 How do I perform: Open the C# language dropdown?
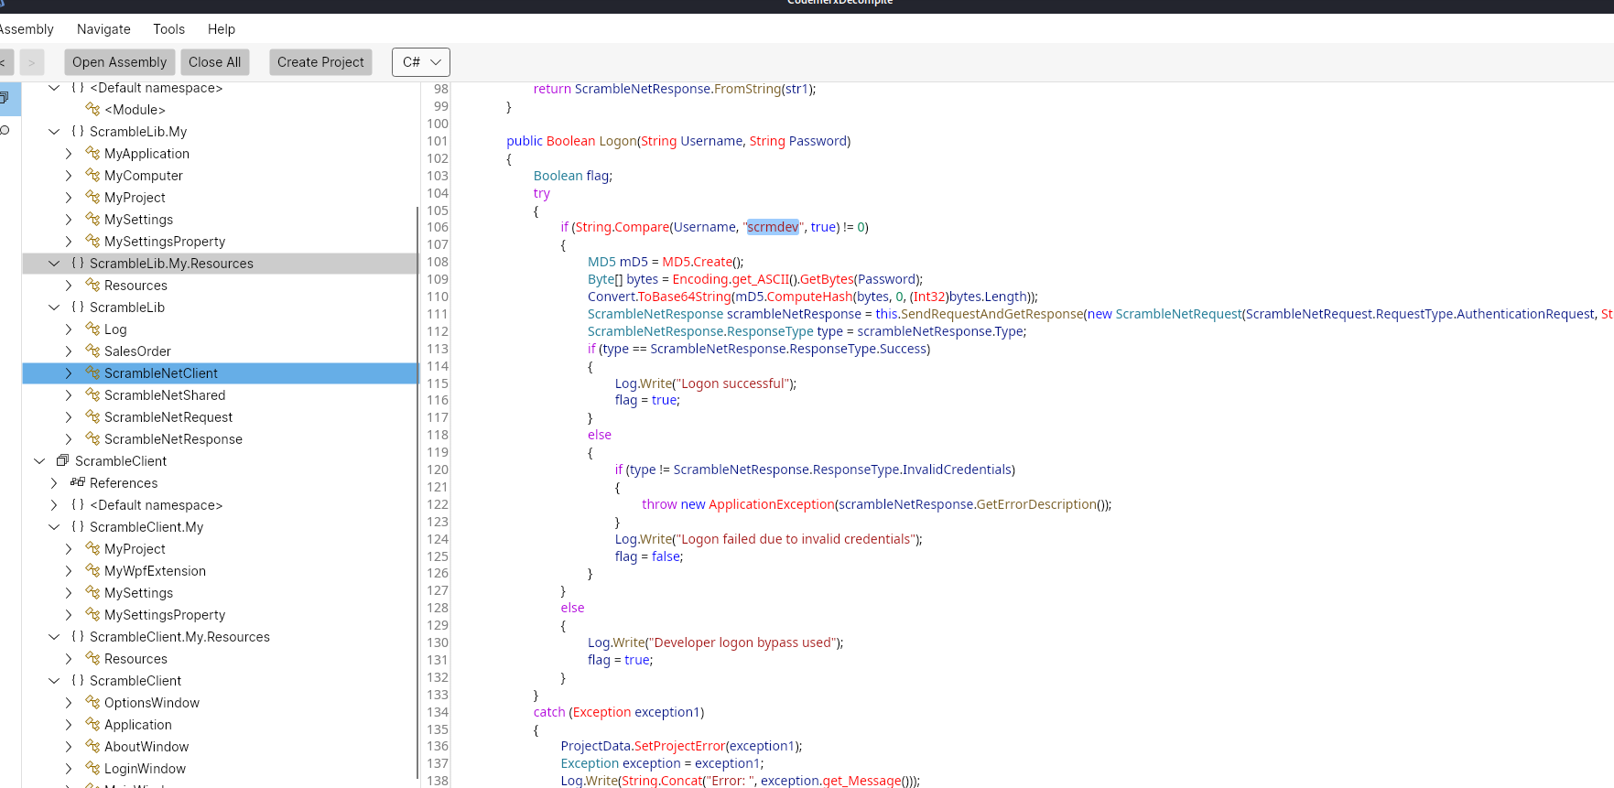[421, 62]
